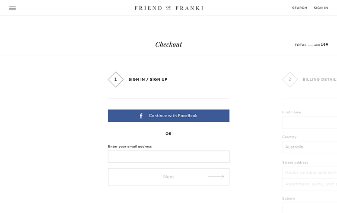The image size is (337, 213).
Task: Click the Friend of Franki logo
Action: 168,8
